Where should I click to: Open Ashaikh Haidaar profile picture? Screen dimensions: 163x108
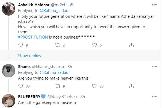[x=9, y=9]
